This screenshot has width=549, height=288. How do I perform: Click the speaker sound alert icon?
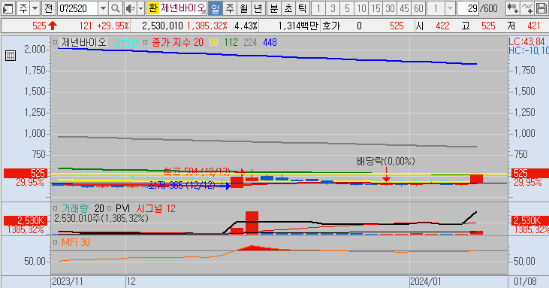coord(130,8)
